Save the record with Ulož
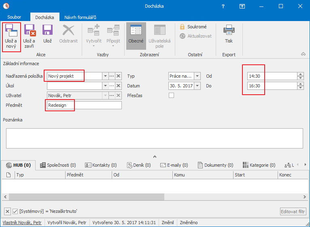 [47, 34]
